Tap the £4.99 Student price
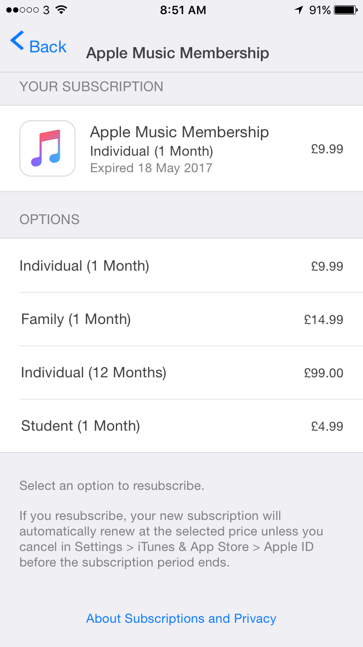Viewport: 363px width, 647px height. pyautogui.click(x=327, y=426)
